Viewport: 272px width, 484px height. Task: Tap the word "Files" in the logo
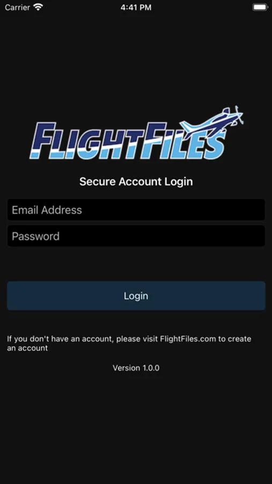tap(184, 140)
